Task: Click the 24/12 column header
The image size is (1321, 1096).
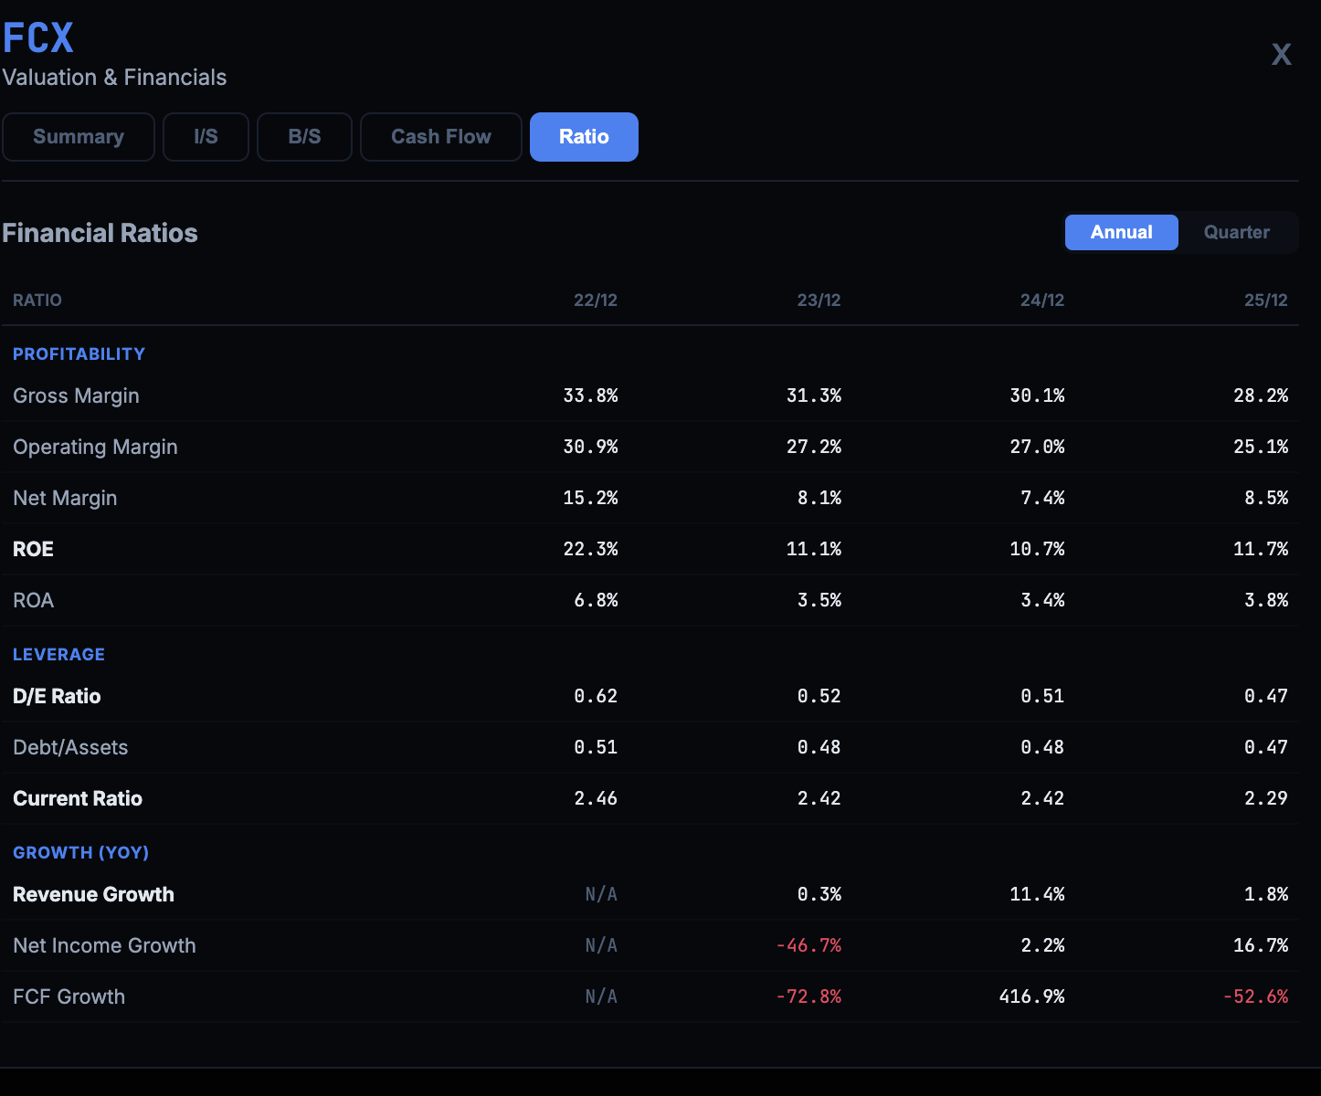Action: click(1041, 300)
